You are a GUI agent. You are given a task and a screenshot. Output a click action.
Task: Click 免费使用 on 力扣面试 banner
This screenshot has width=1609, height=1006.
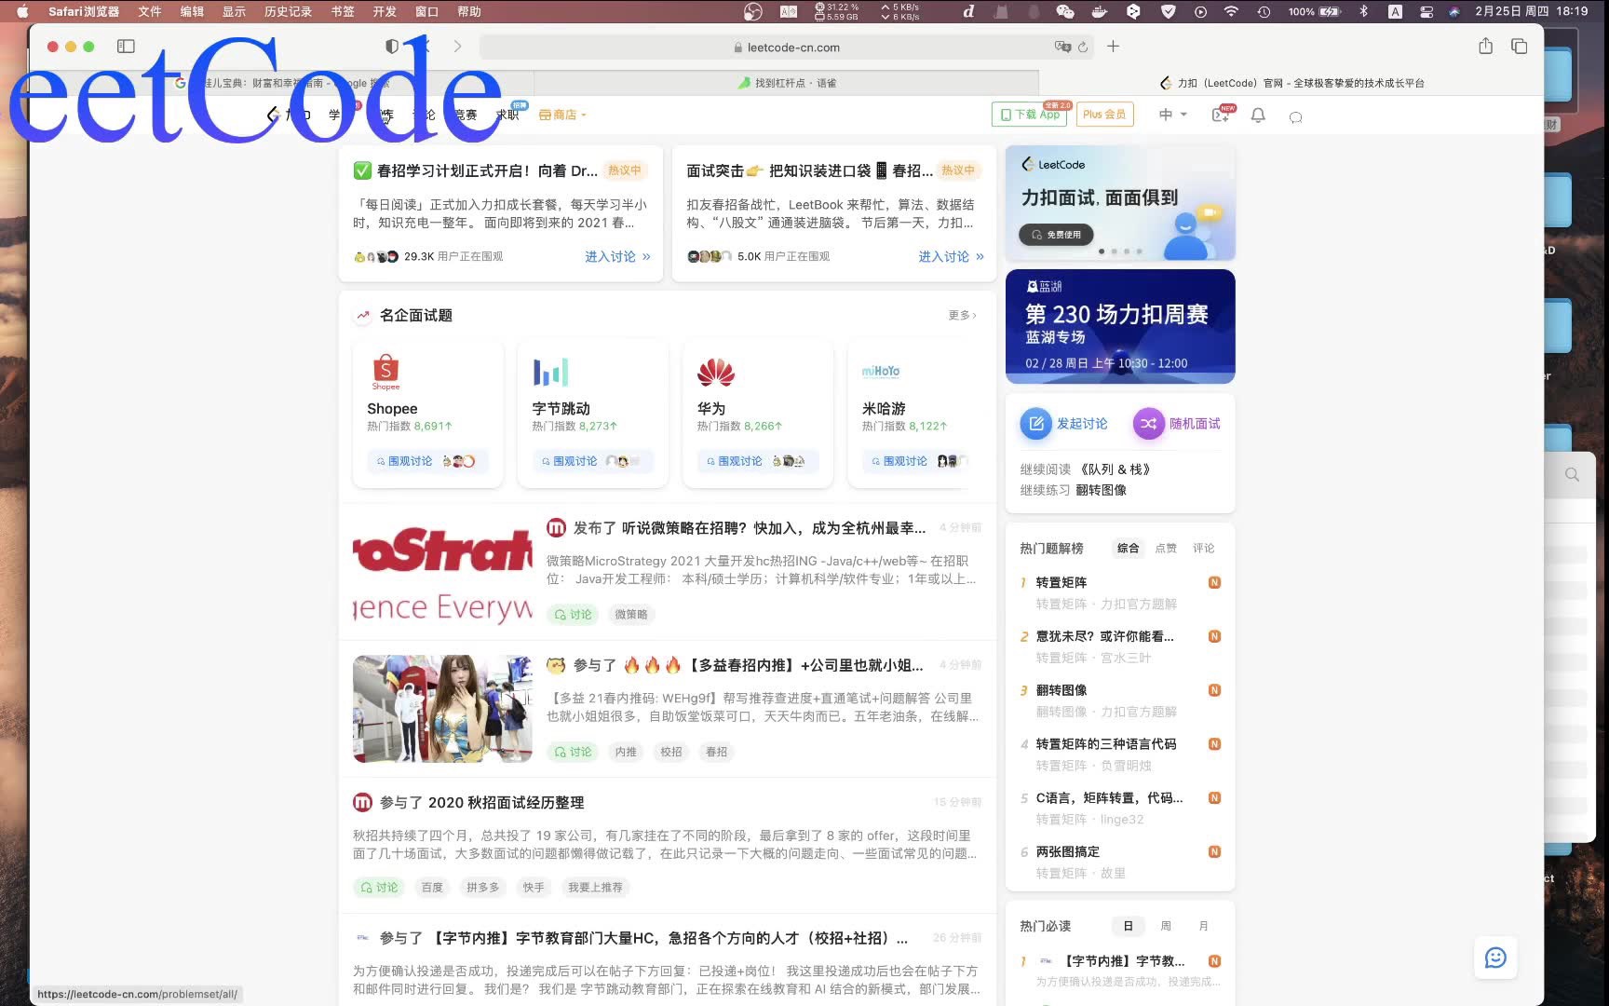click(x=1056, y=235)
